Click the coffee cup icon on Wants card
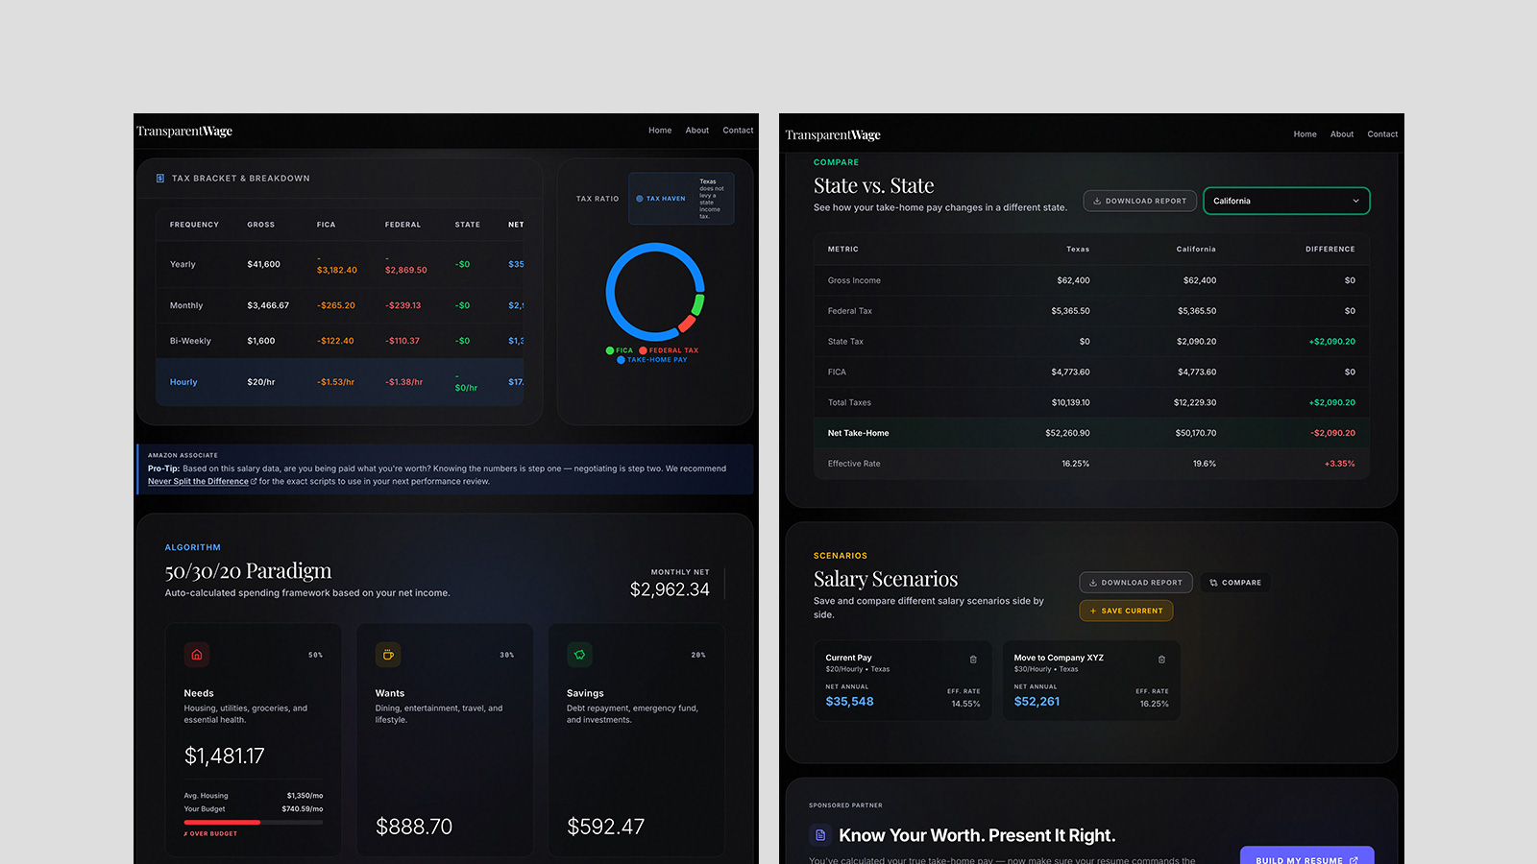This screenshot has width=1537, height=864. (x=388, y=655)
